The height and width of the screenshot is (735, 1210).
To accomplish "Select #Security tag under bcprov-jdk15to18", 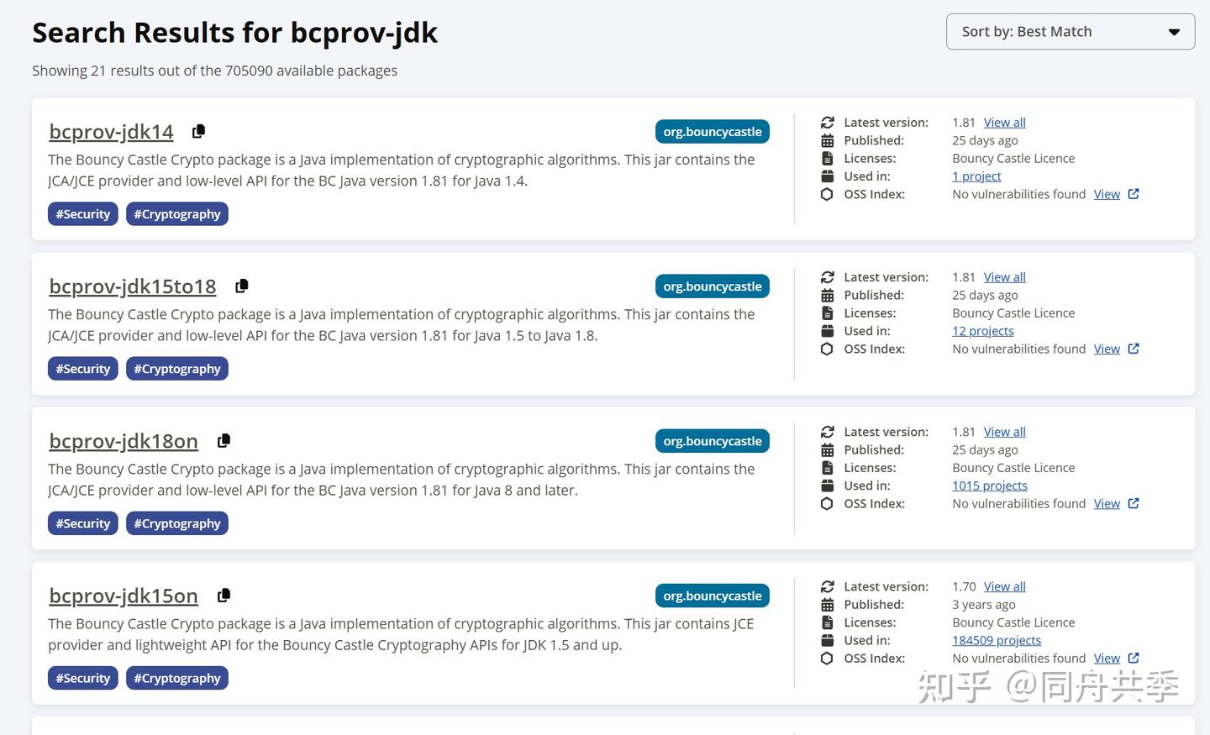I will point(82,369).
